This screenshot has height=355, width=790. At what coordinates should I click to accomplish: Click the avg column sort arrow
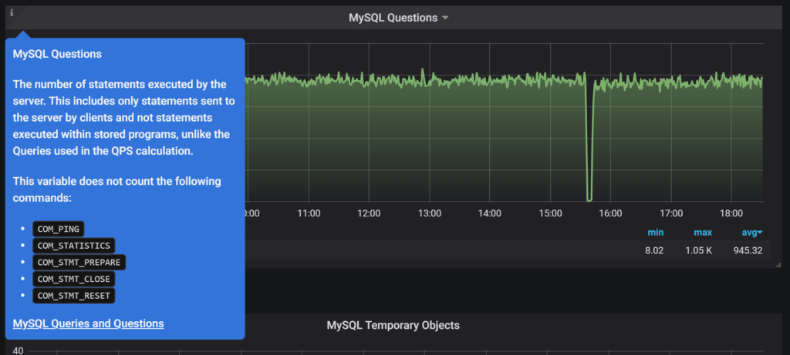click(760, 233)
